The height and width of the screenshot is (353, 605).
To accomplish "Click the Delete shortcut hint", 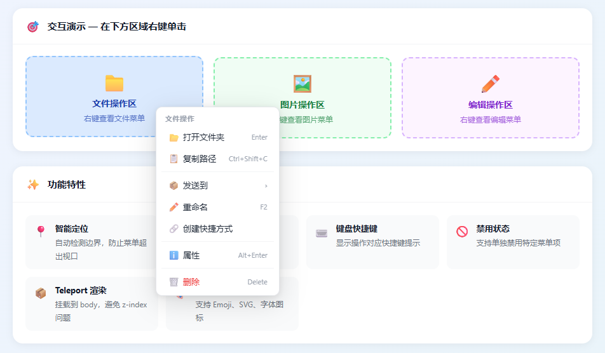I will (x=257, y=282).
